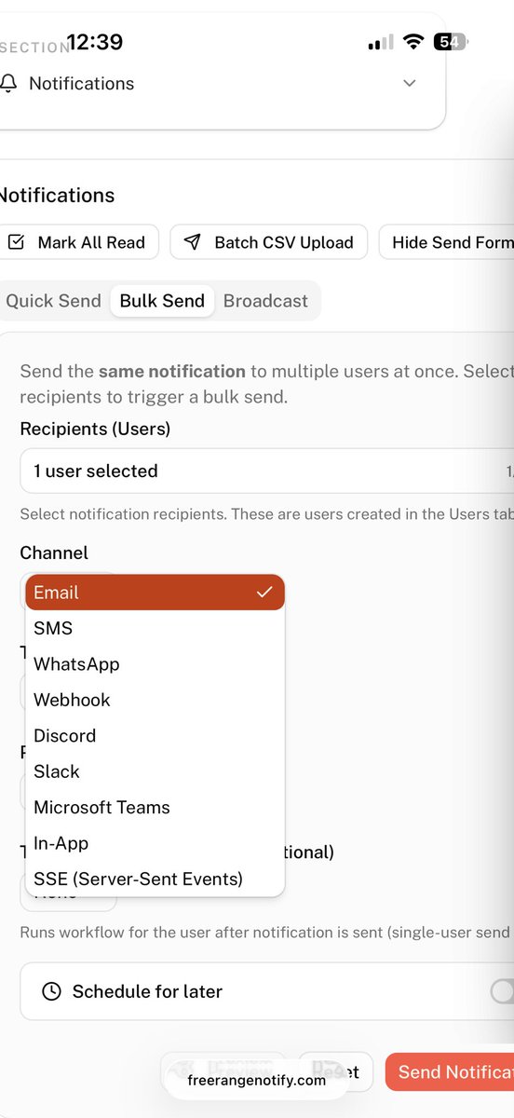
Task: Select Discord channel option
Action: pyautogui.click(x=155, y=736)
